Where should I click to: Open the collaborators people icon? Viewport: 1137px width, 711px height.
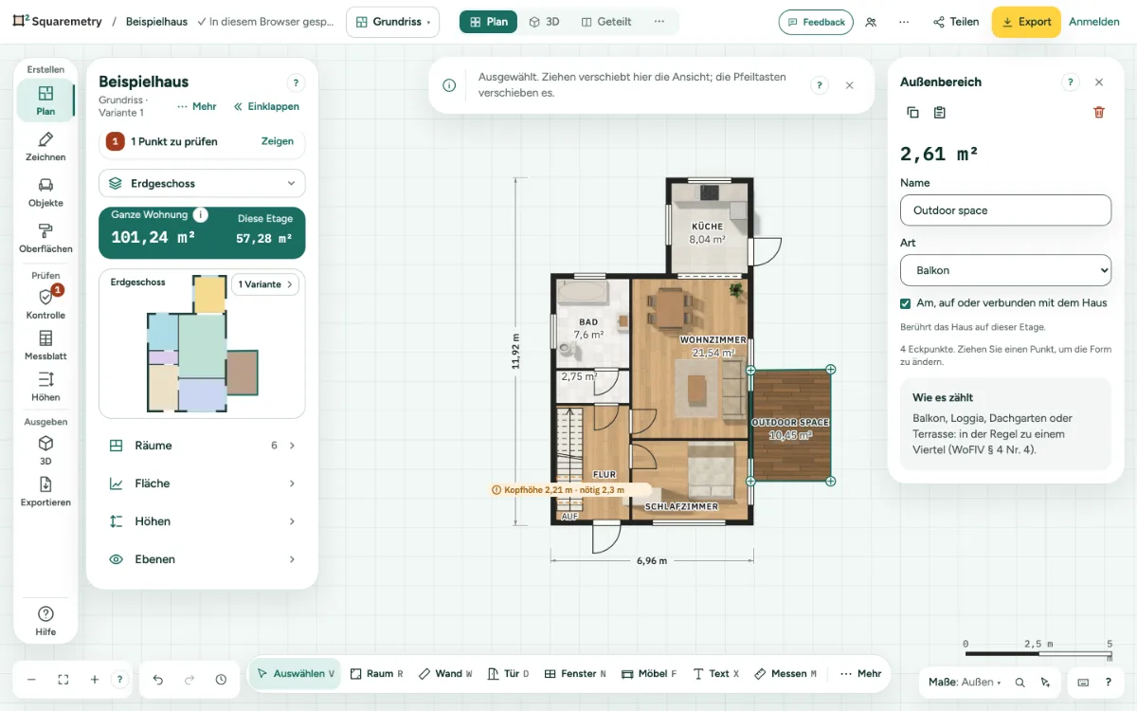click(871, 22)
